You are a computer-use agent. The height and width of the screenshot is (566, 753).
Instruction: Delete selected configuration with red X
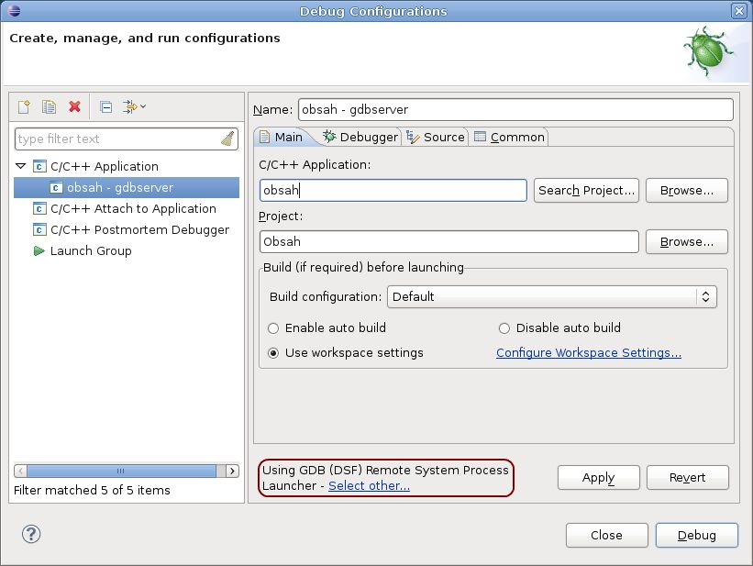tap(74, 106)
